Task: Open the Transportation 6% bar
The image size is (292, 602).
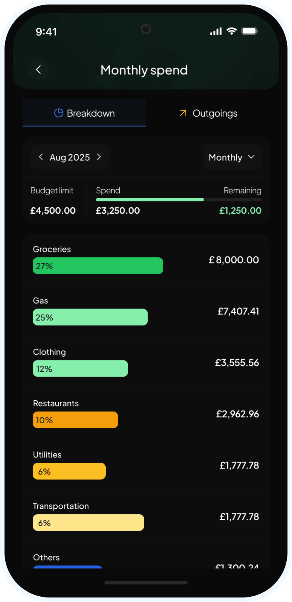Action: coord(88,522)
